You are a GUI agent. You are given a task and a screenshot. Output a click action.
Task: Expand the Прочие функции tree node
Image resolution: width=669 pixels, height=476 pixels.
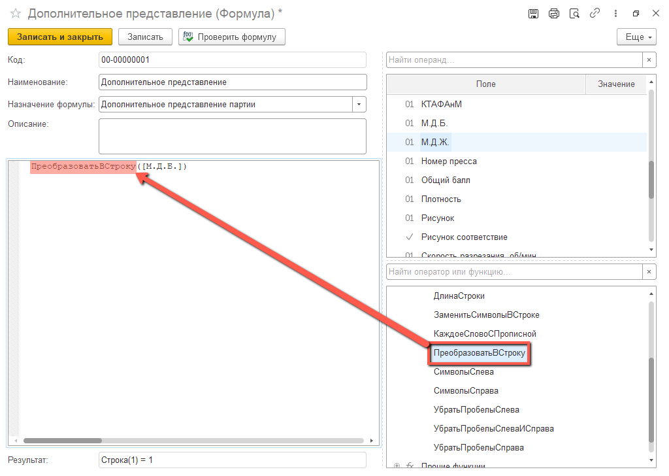pyautogui.click(x=397, y=466)
